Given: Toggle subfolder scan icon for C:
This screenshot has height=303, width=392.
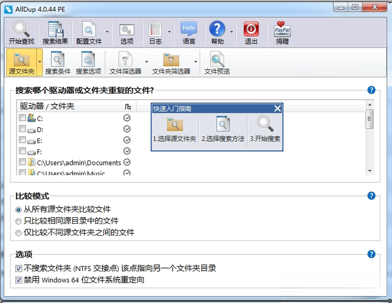Looking at the screenshot, I should pyautogui.click(x=127, y=118).
